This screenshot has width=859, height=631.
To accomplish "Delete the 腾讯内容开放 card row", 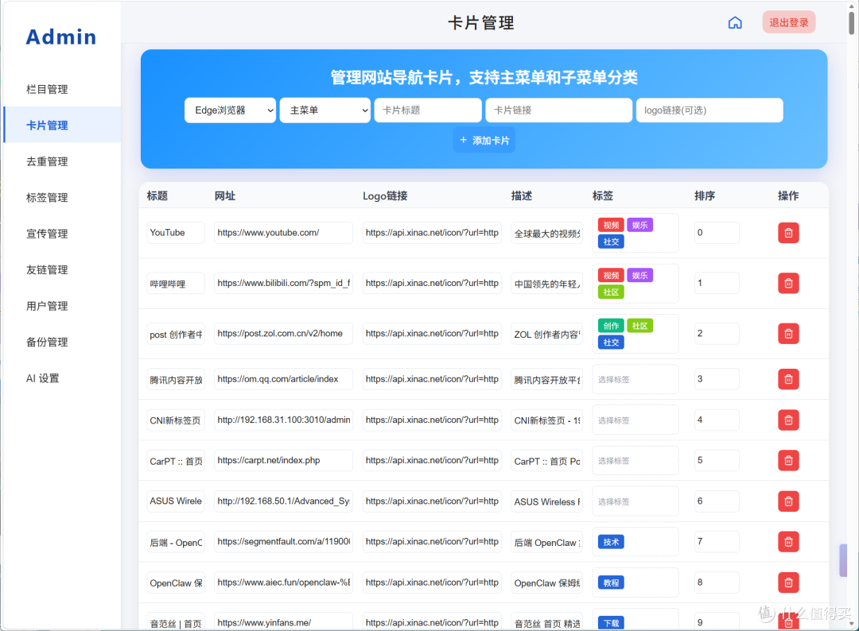I will 788,379.
